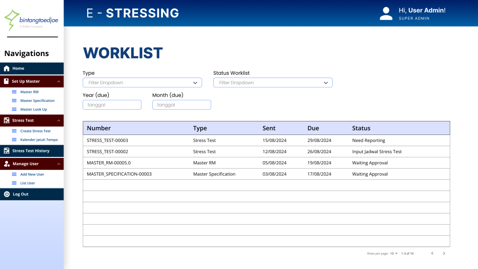Image resolution: width=478 pixels, height=269 pixels.
Task: Open the List User link
Action: pyautogui.click(x=28, y=183)
